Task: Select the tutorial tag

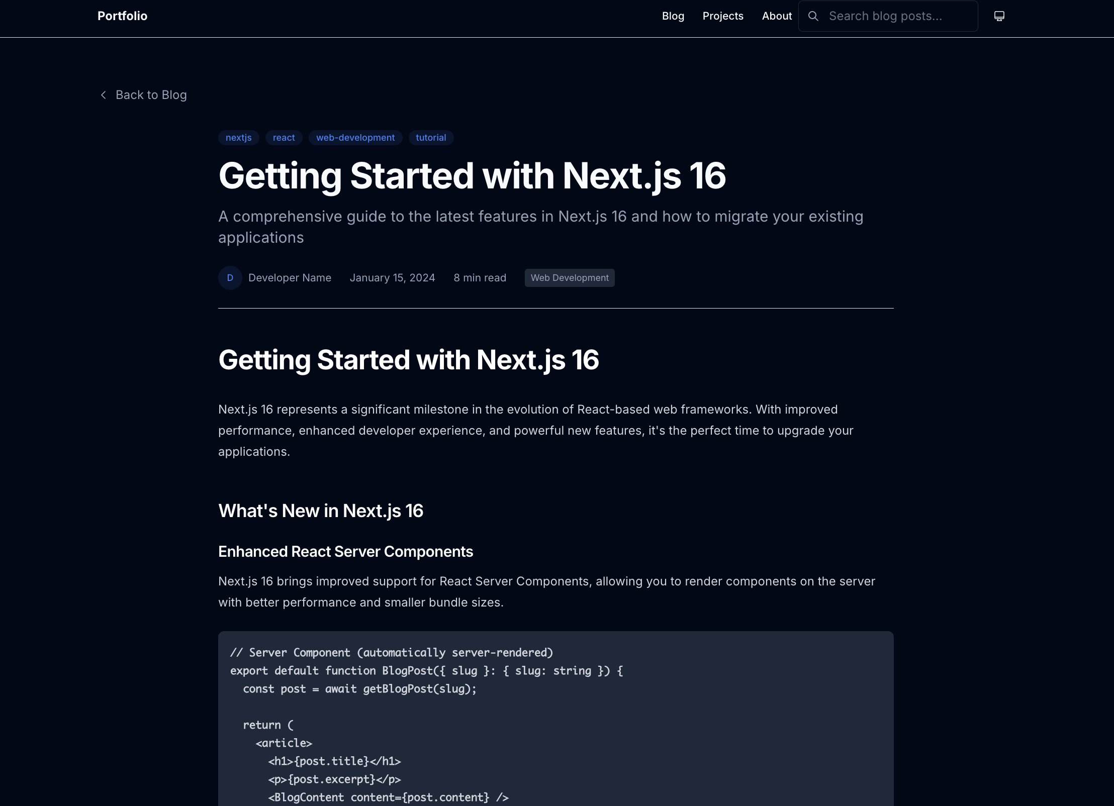Action: coord(431,137)
